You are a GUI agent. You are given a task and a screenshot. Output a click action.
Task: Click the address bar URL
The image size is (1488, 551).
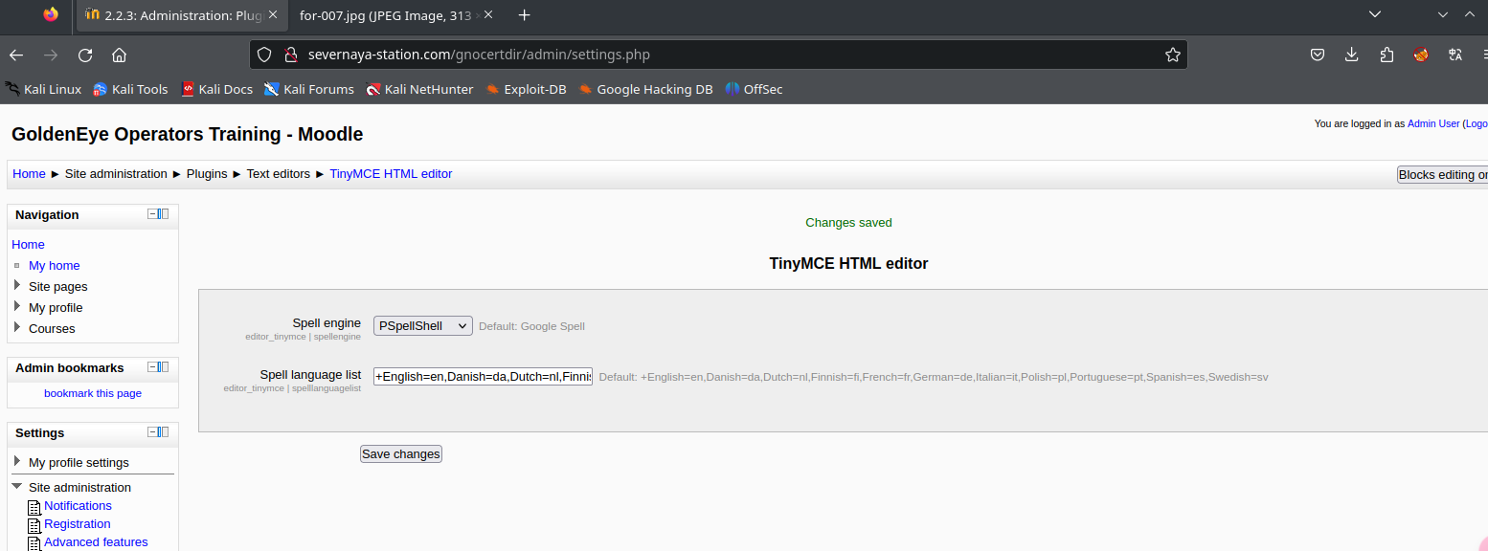point(479,55)
